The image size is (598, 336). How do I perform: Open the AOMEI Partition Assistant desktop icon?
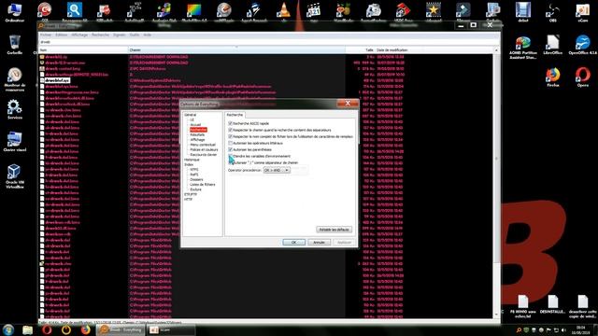523,48
